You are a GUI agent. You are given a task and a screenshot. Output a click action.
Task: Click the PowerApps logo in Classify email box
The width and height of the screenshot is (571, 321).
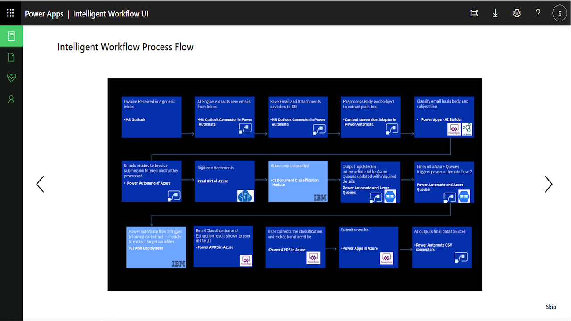[x=454, y=130]
